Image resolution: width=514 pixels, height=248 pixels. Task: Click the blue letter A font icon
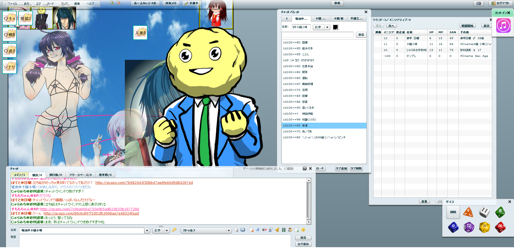click(x=258, y=230)
